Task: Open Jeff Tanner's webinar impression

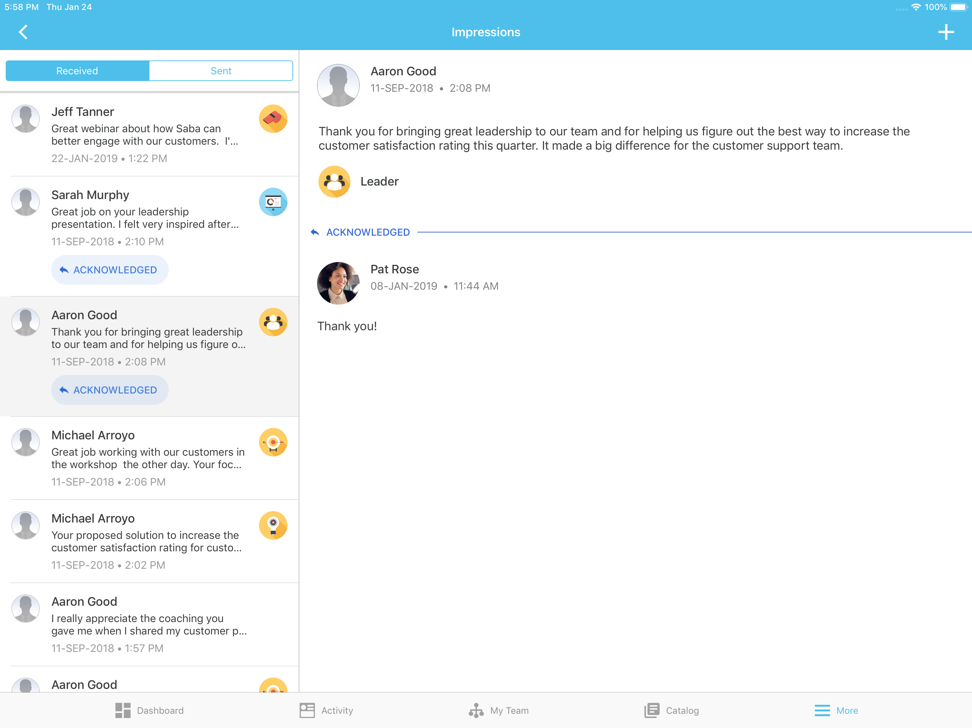Action: coord(145,134)
